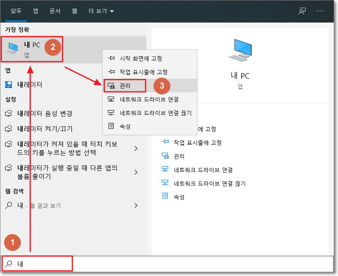Open 속성 from the context menu
The image size is (338, 276).
[x=149, y=126]
